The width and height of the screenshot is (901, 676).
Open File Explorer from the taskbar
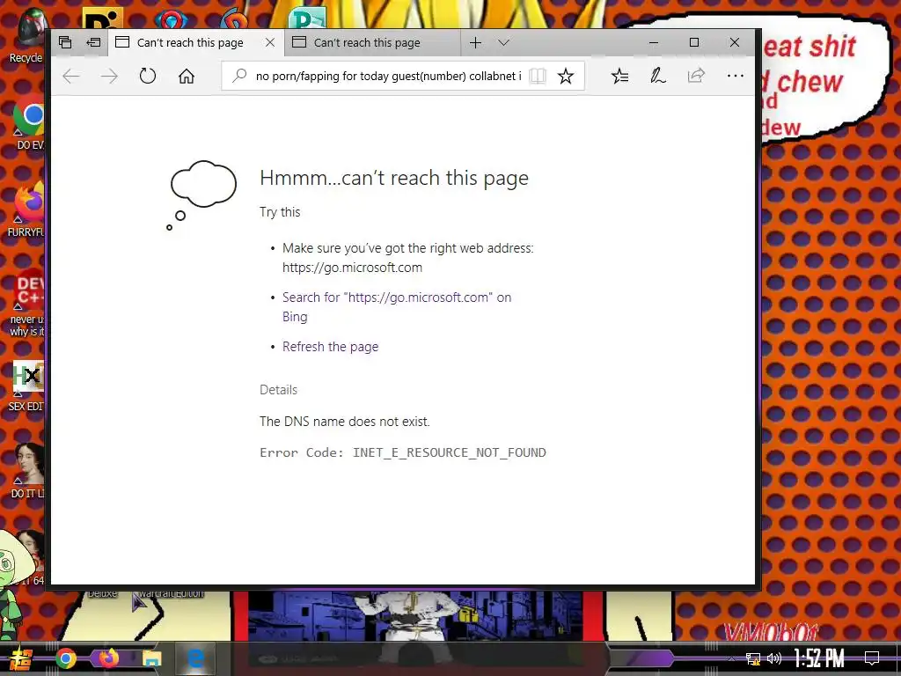(151, 658)
